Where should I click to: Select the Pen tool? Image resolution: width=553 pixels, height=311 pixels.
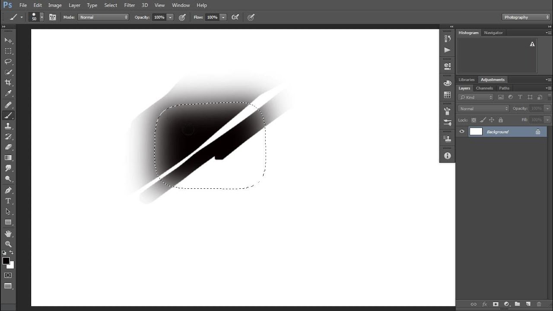8,190
